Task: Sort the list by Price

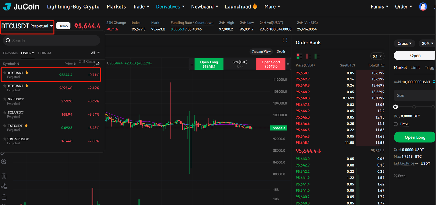Action: (x=70, y=64)
